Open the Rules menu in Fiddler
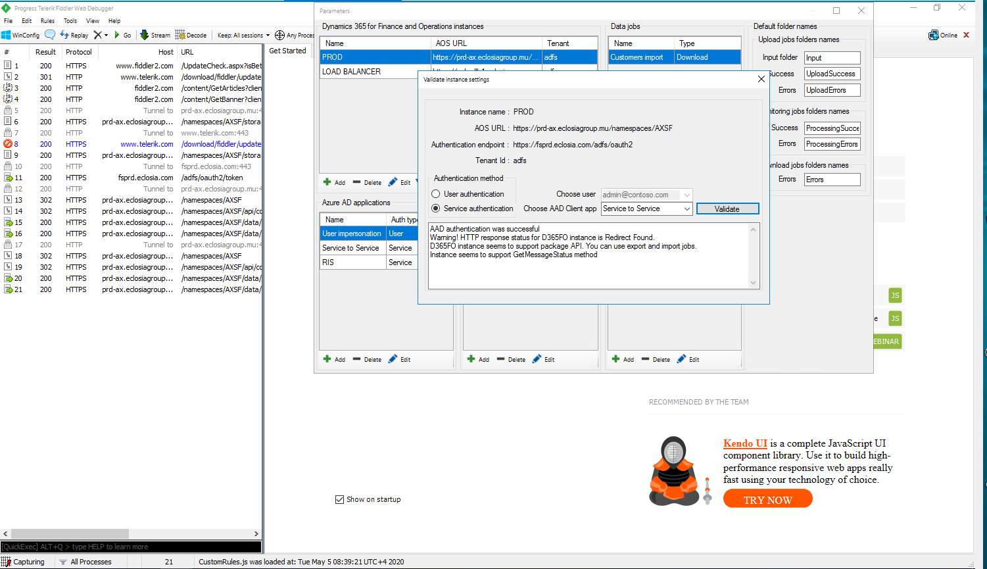Image resolution: width=987 pixels, height=569 pixels. 47,20
